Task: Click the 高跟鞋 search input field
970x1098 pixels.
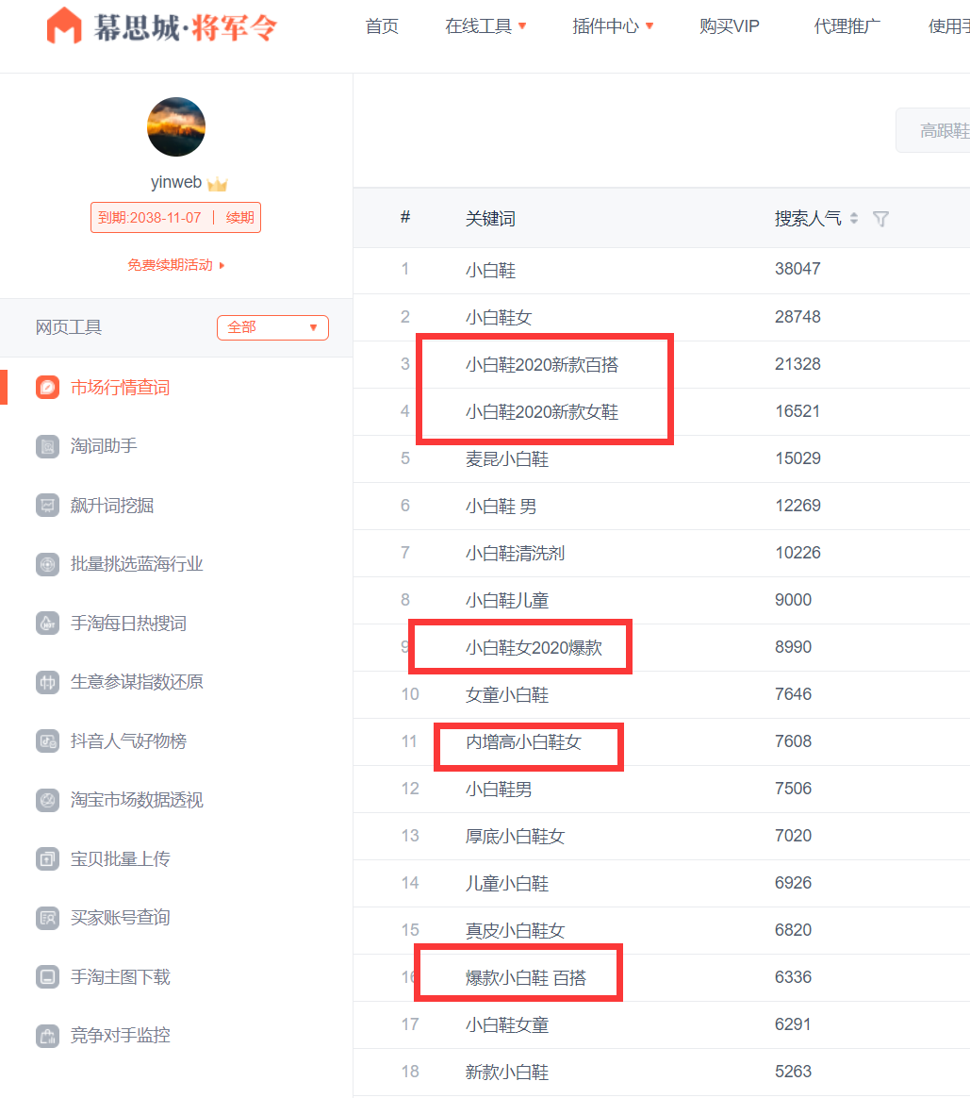Action: (x=933, y=130)
